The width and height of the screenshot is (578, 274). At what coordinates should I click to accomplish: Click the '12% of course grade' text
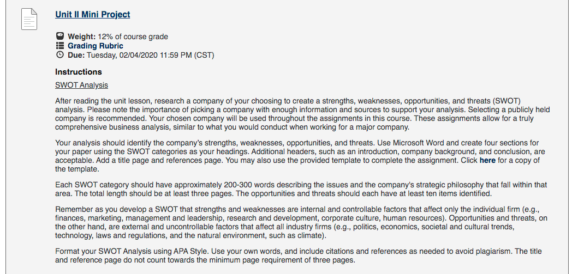pos(133,37)
